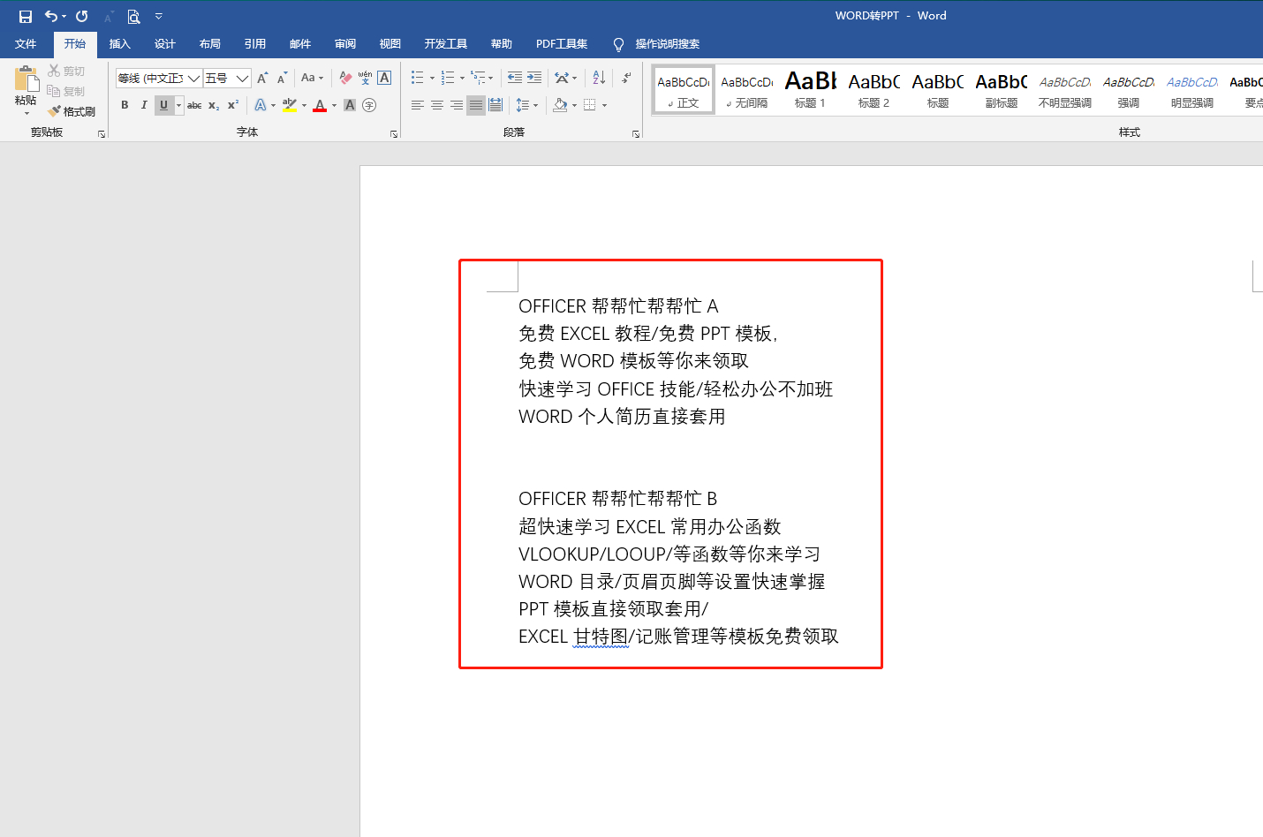This screenshot has height=837, width=1263.
Task: Apply paragraph shading with bucket icon
Action: [x=560, y=105]
